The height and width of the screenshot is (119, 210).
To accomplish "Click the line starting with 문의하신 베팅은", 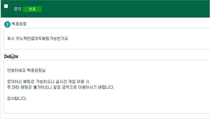I will (48, 81).
